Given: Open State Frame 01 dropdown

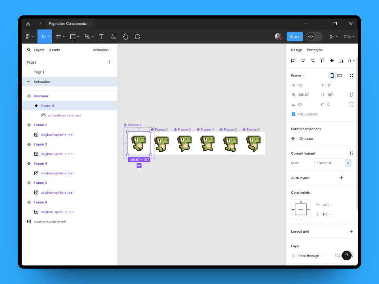Looking at the screenshot, I should [x=333, y=163].
